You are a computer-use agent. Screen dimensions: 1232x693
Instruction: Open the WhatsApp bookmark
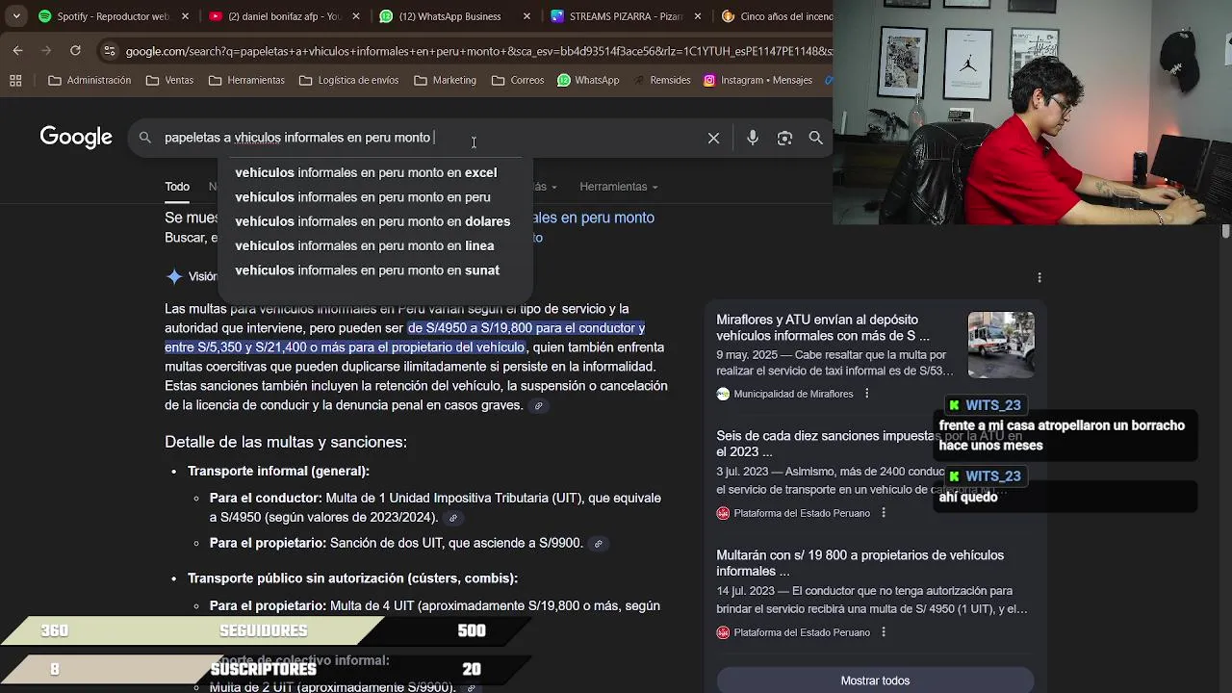coord(588,80)
